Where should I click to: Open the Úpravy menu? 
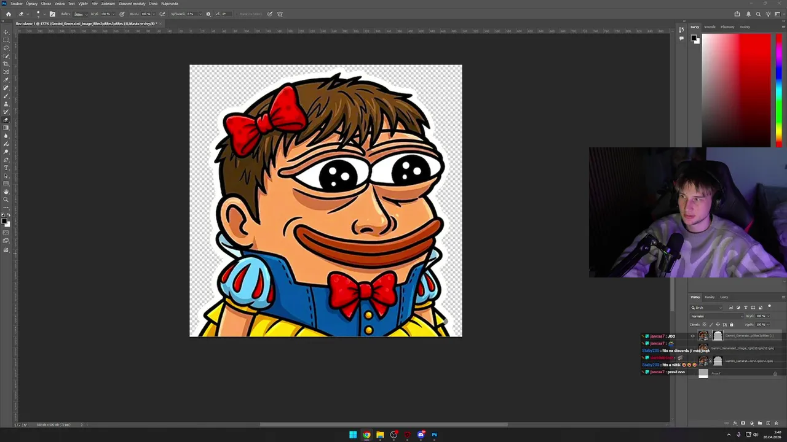[x=31, y=3]
